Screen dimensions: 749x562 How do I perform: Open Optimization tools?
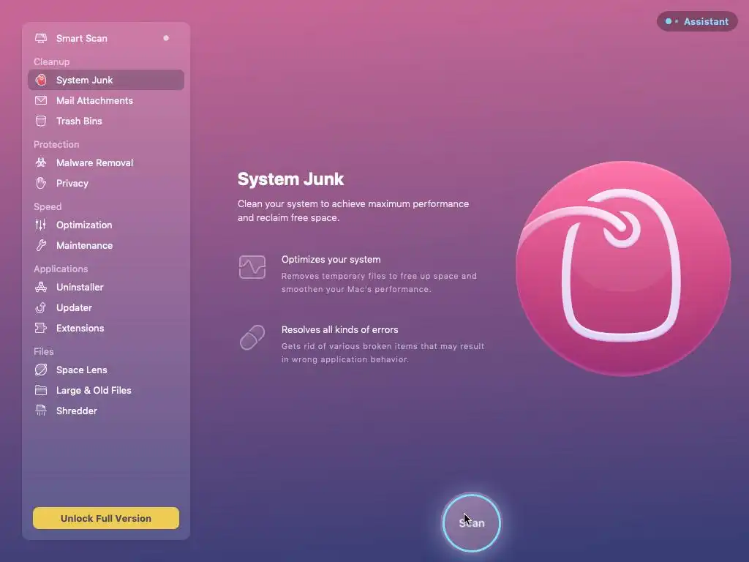coord(106,225)
